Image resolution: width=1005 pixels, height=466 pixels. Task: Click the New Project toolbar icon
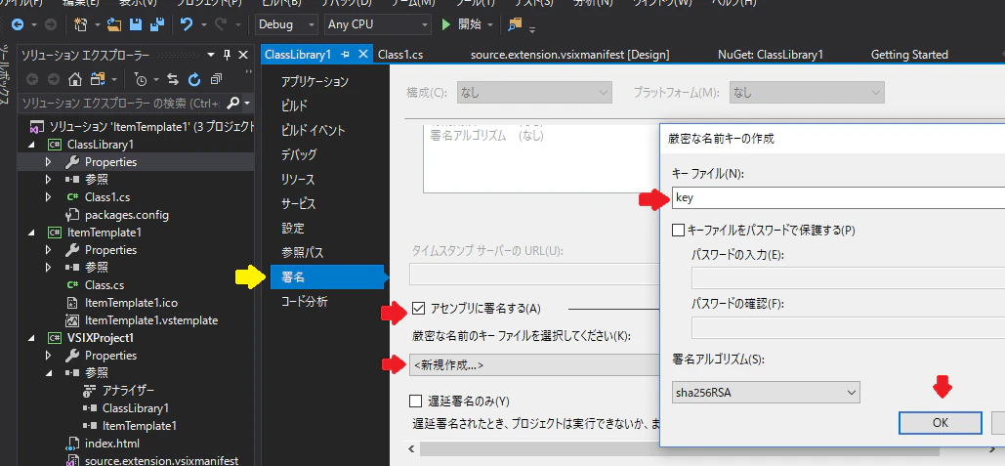[x=81, y=25]
